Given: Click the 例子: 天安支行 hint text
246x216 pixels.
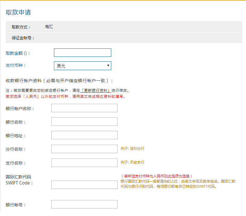Looking at the screenshot, I should point(132,162).
